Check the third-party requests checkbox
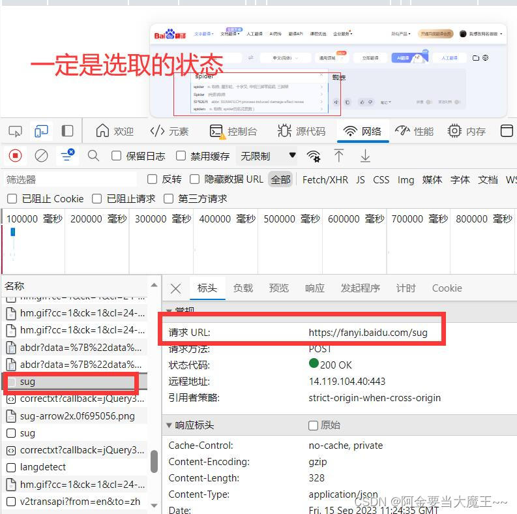 point(168,198)
